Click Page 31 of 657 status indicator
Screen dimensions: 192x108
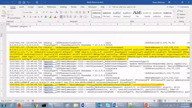tap(6, 101)
